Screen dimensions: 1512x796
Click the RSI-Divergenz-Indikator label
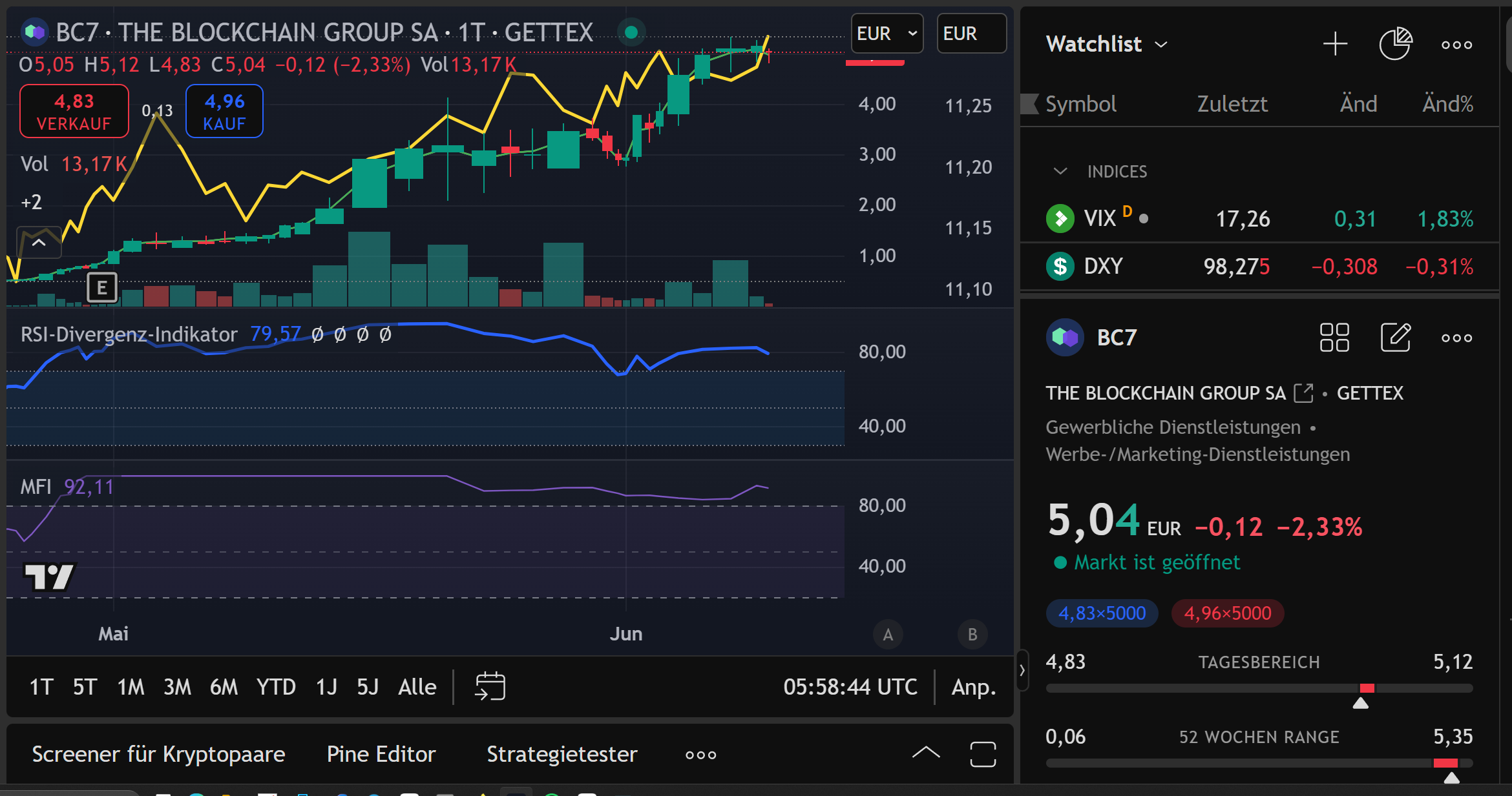[x=129, y=334]
